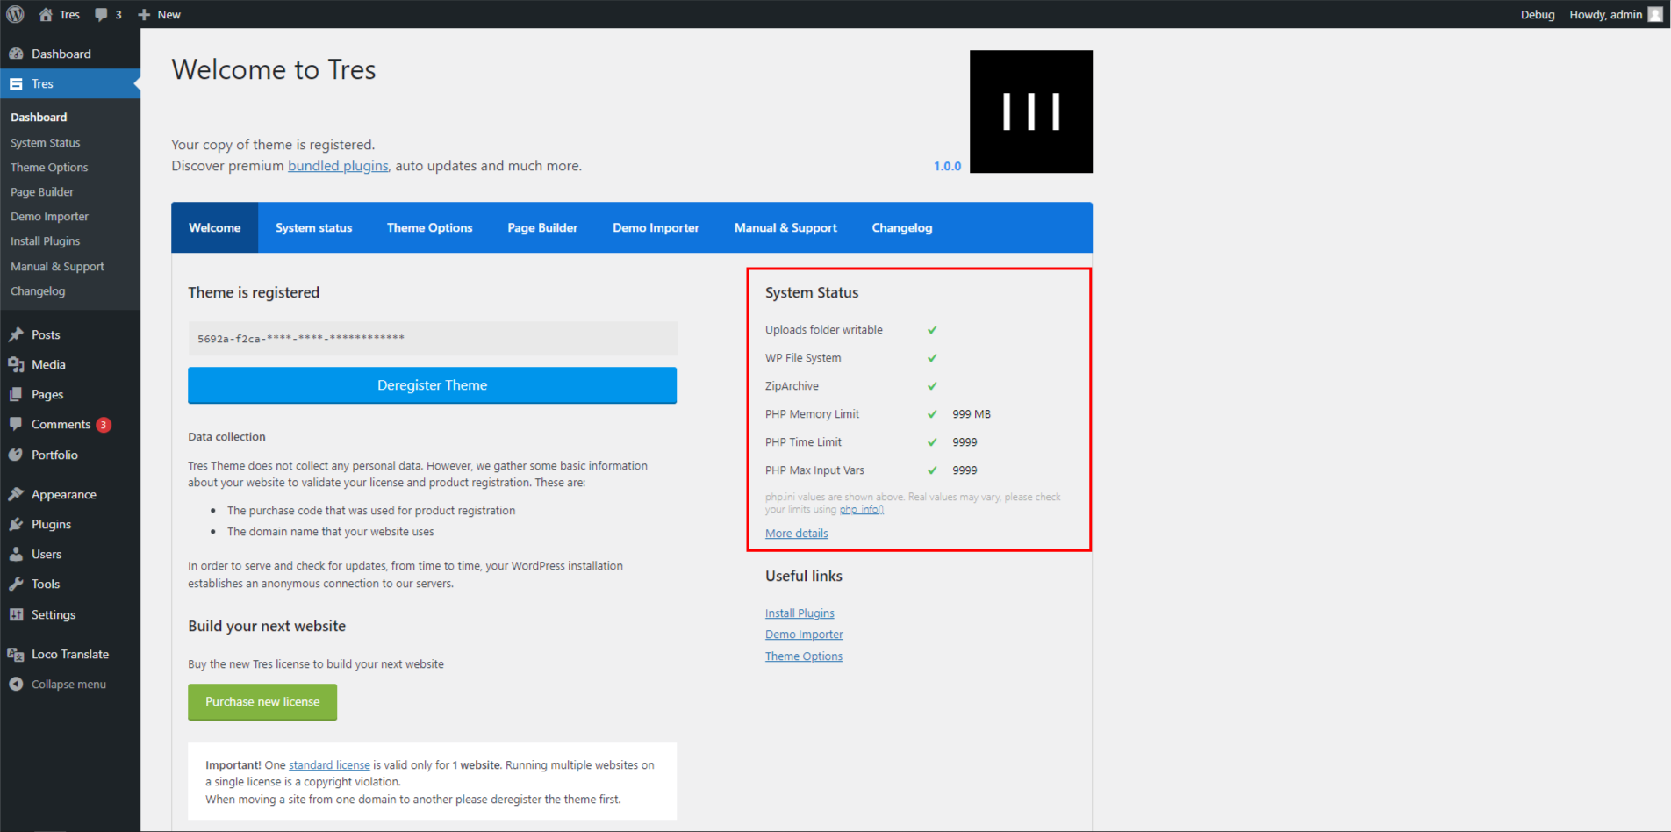Click More details under System Status

click(796, 534)
